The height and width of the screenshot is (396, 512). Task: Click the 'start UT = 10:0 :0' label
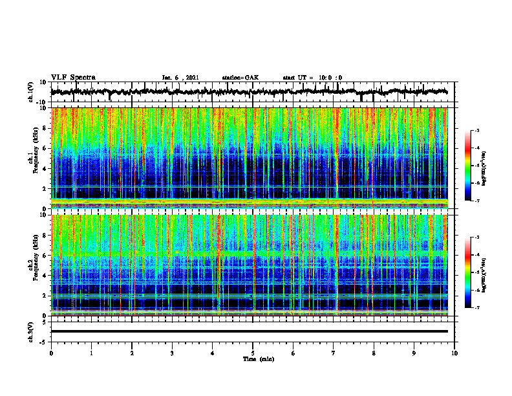click(x=312, y=78)
